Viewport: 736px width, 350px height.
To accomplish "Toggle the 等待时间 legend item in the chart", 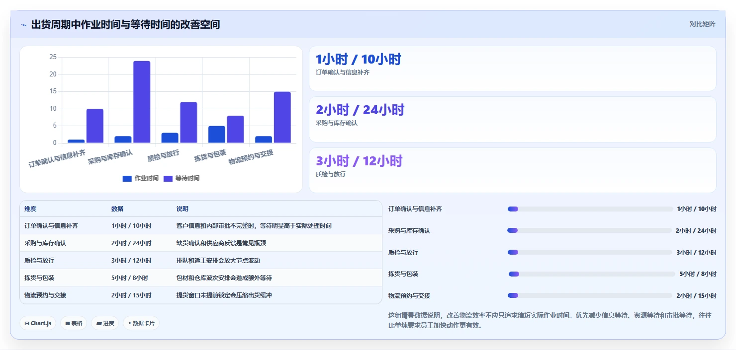I will pos(182,178).
